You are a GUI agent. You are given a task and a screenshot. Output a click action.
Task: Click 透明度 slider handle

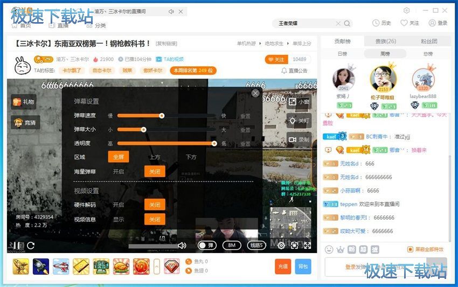214,143
